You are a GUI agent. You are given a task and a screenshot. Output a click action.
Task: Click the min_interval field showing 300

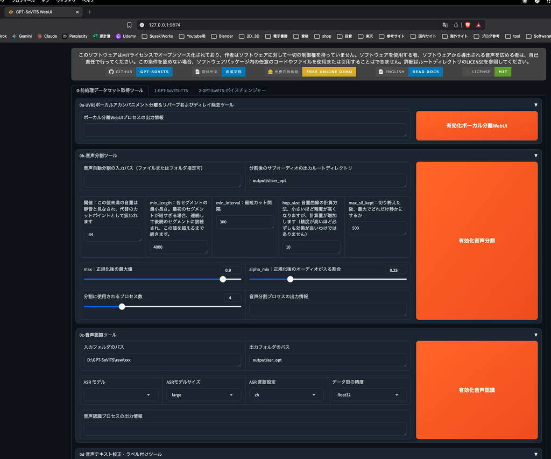pos(245,222)
